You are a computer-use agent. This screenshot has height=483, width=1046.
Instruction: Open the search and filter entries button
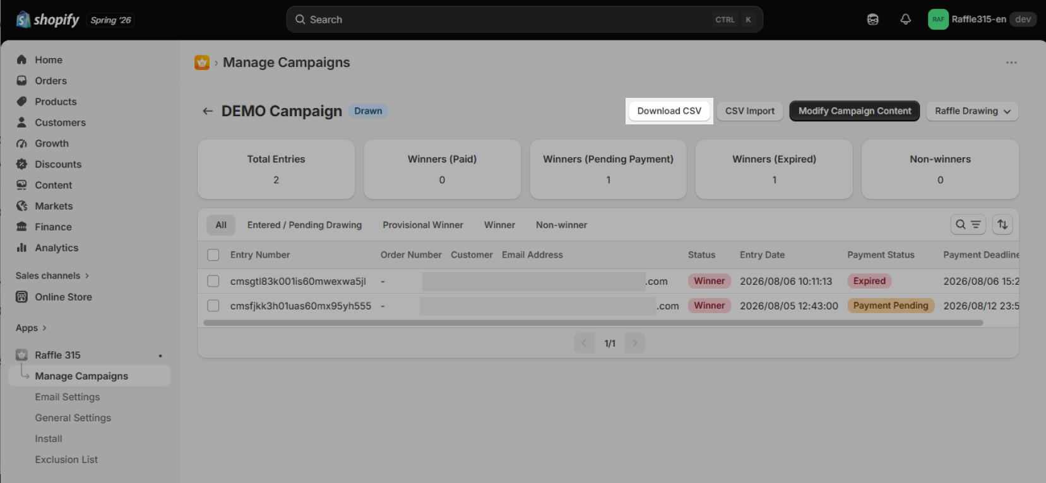(x=968, y=224)
